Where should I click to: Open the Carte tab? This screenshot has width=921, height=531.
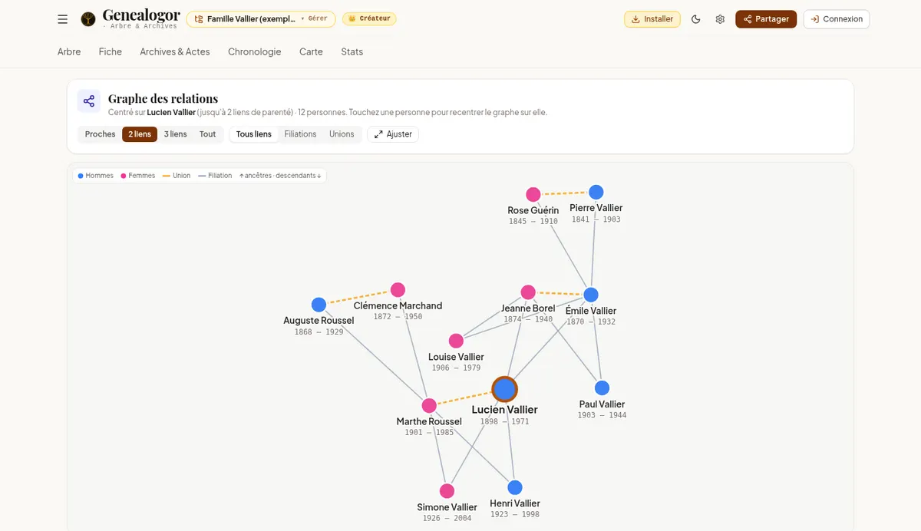pyautogui.click(x=311, y=52)
